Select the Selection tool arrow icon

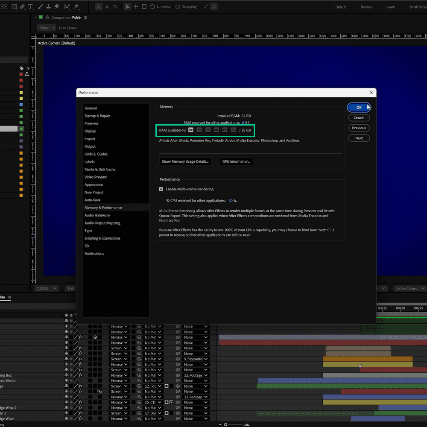[x=128, y=6]
